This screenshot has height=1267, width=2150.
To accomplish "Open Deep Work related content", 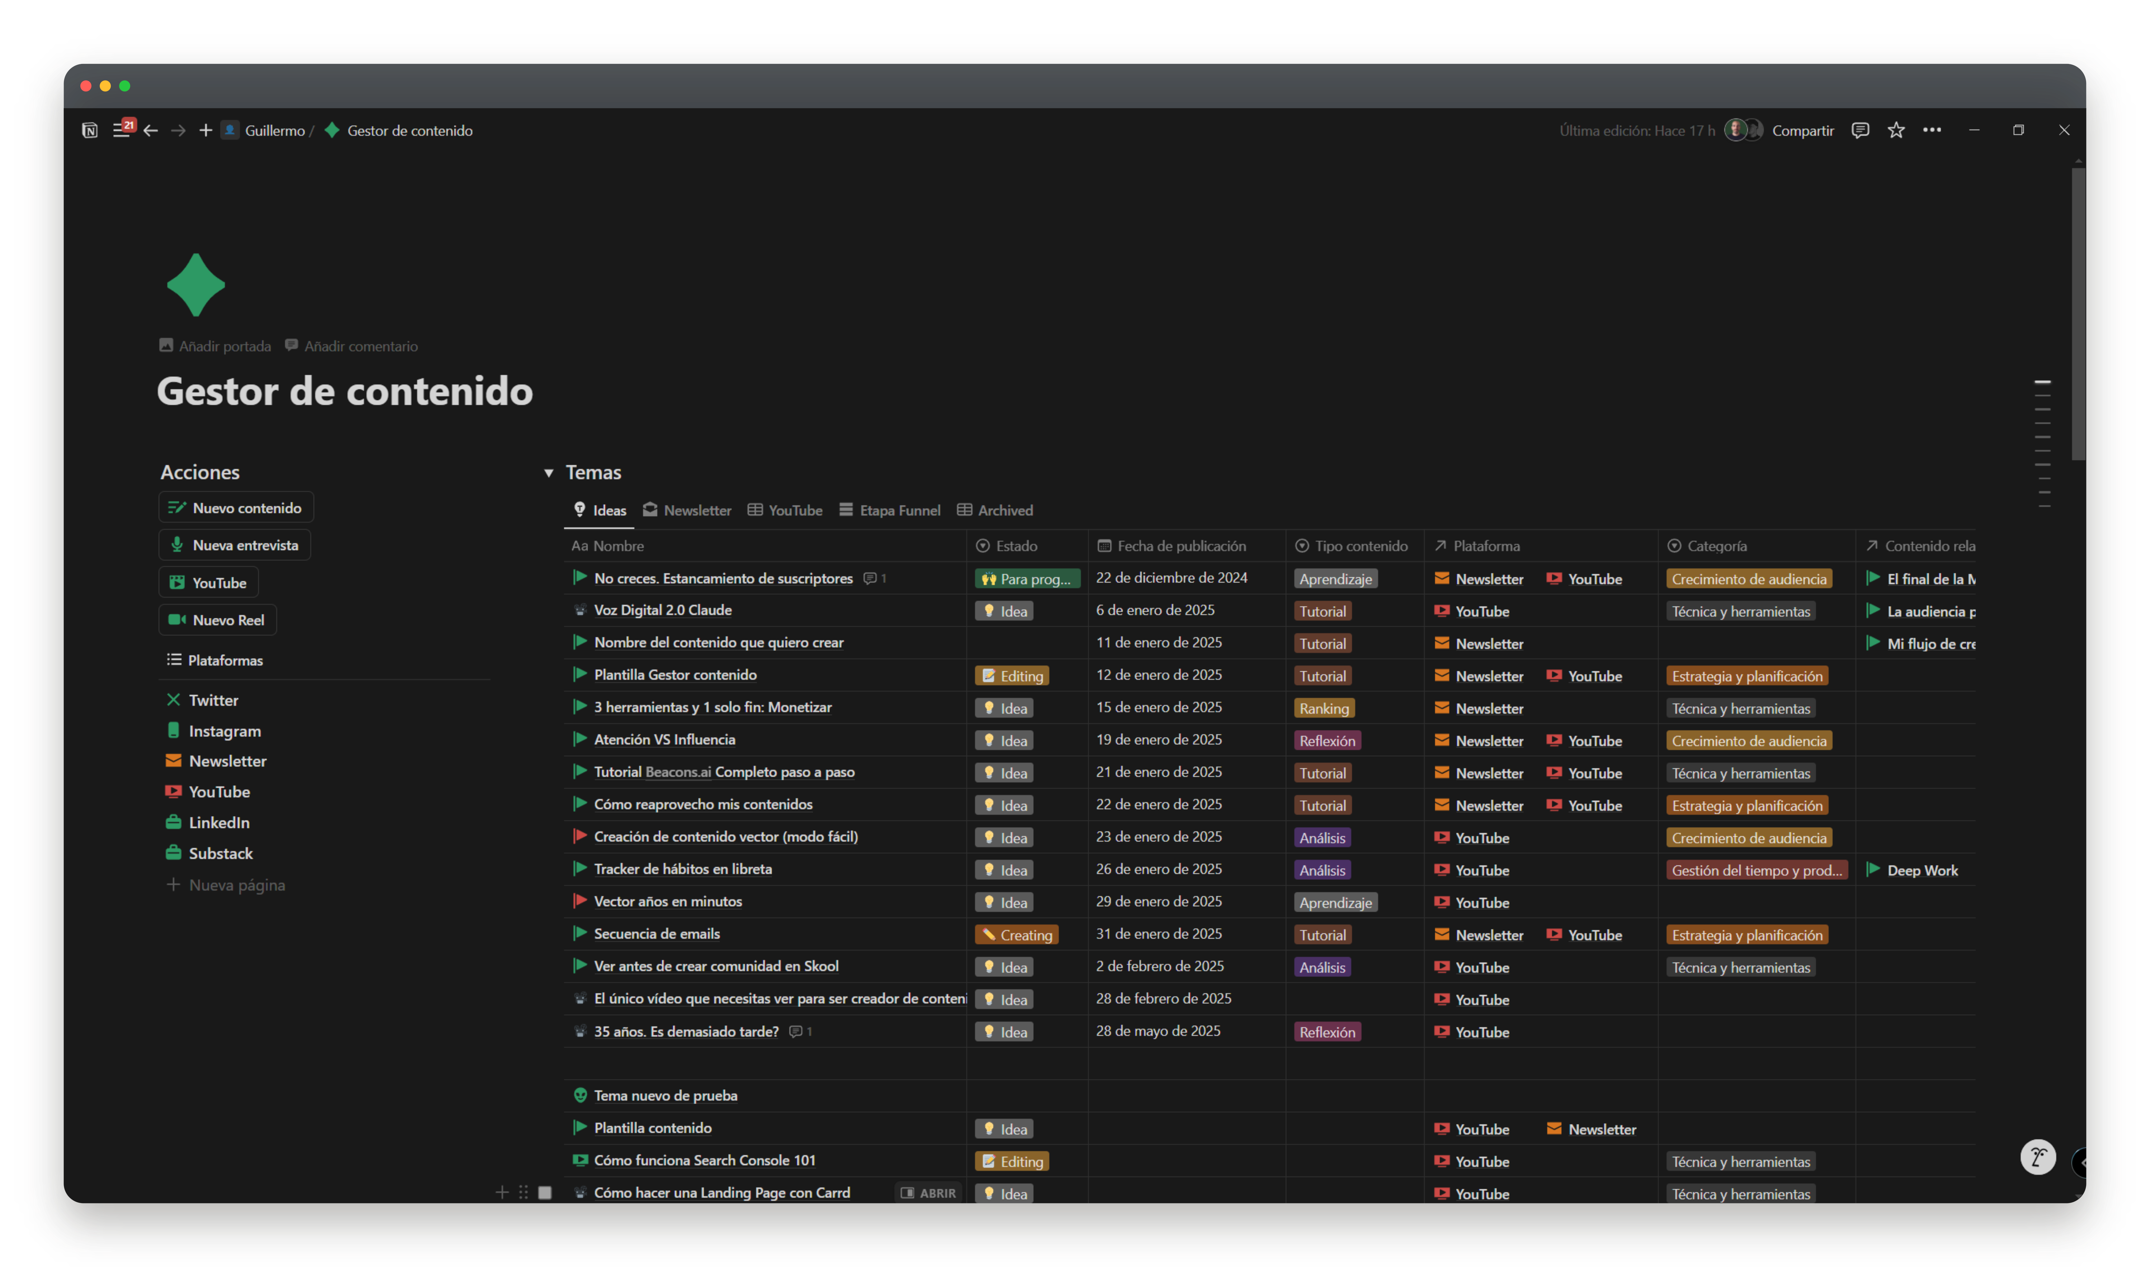I will 1913,870.
